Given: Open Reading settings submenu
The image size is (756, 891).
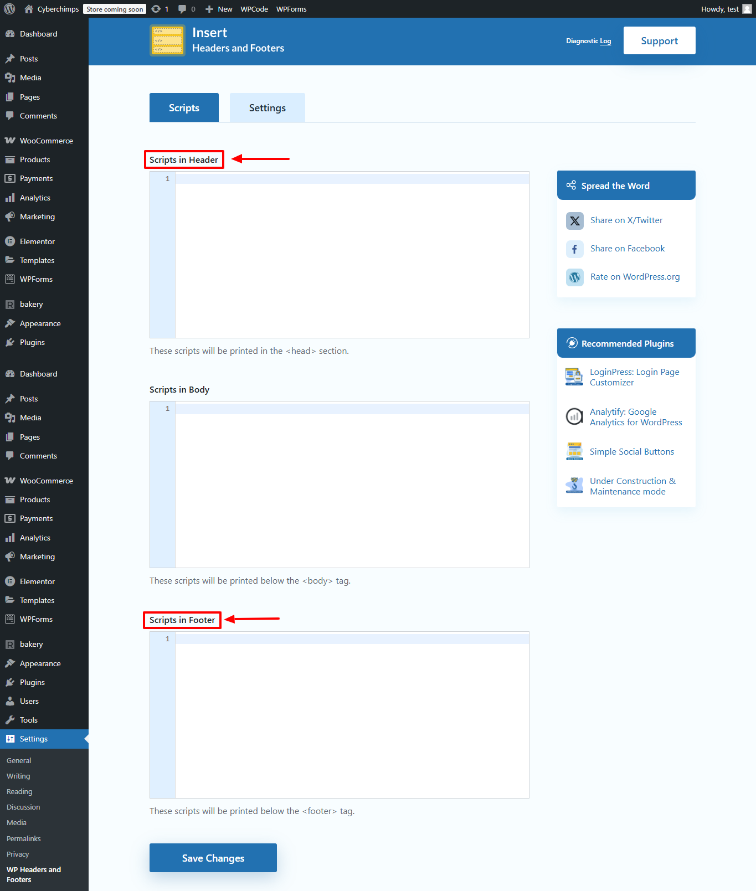Looking at the screenshot, I should click(x=19, y=791).
